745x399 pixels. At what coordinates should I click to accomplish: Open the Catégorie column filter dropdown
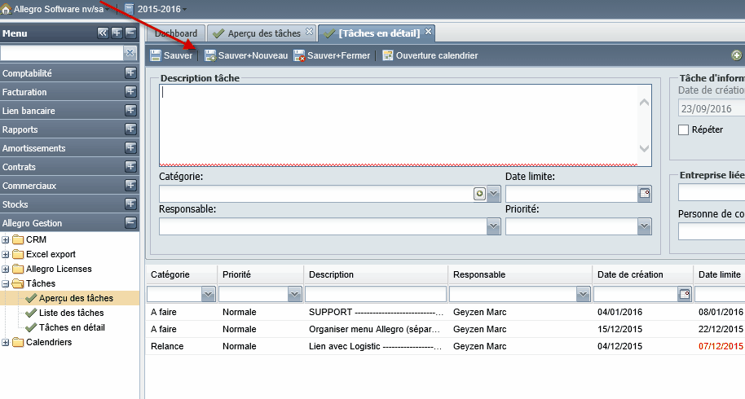pyautogui.click(x=208, y=294)
